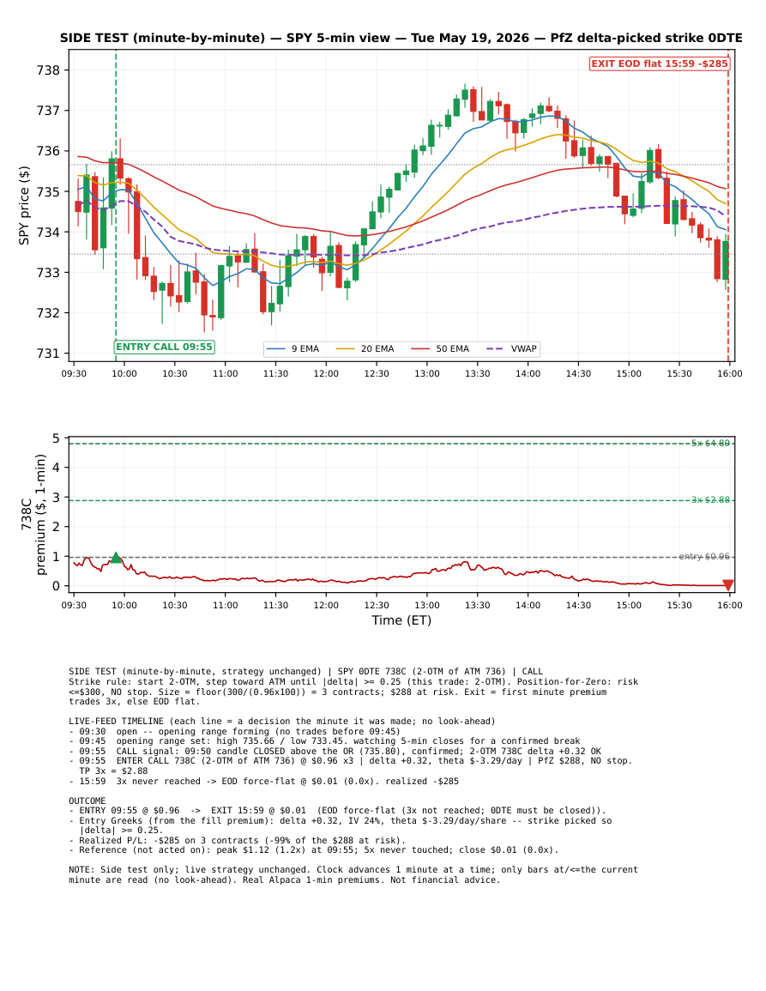Click the 731 price tick on the SPY axis
The image size is (766, 991).
[48, 353]
